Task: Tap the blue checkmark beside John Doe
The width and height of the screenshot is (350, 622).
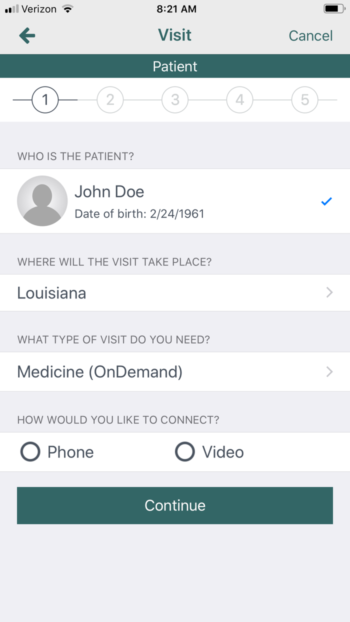Action: [326, 201]
